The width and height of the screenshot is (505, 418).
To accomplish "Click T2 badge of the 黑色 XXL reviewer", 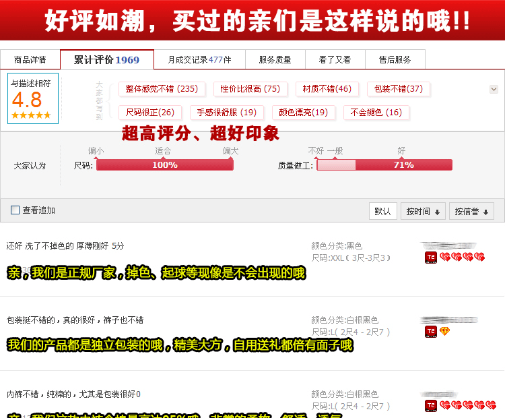I will click(431, 258).
